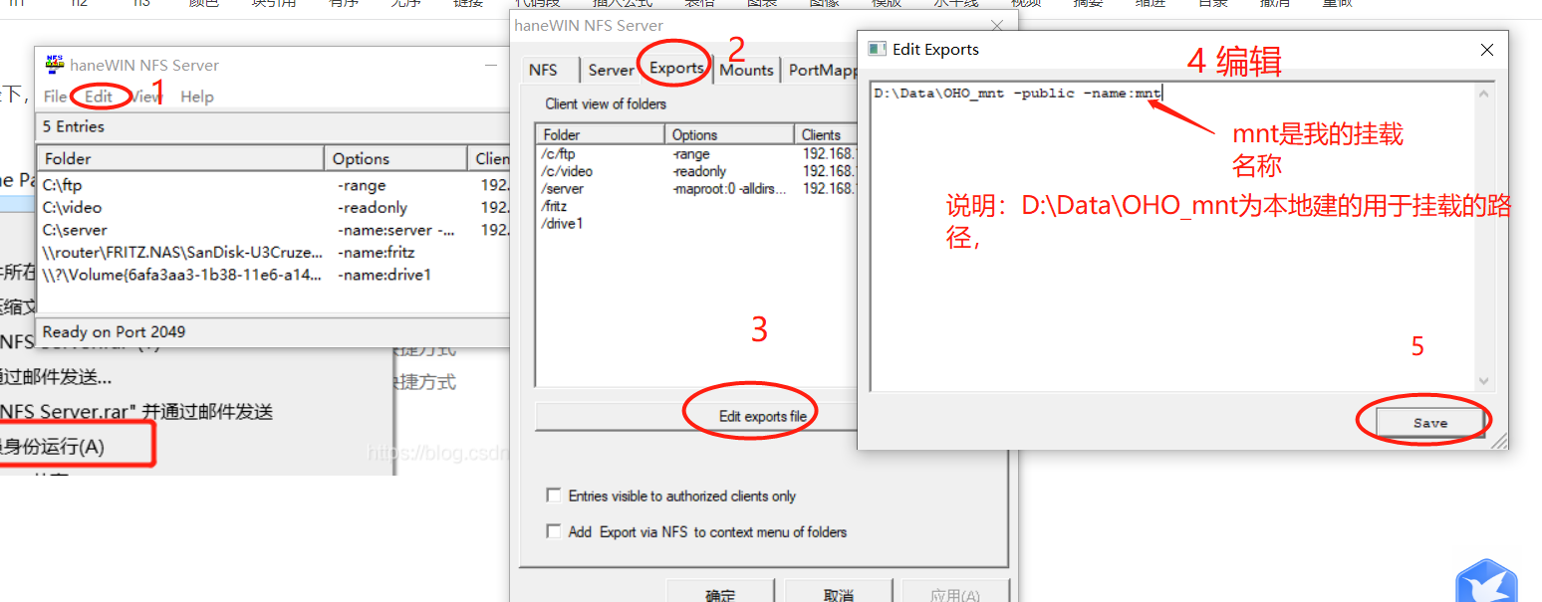Click the Options column header in Exports tab
This screenshot has width=1542, height=602.
(x=729, y=134)
